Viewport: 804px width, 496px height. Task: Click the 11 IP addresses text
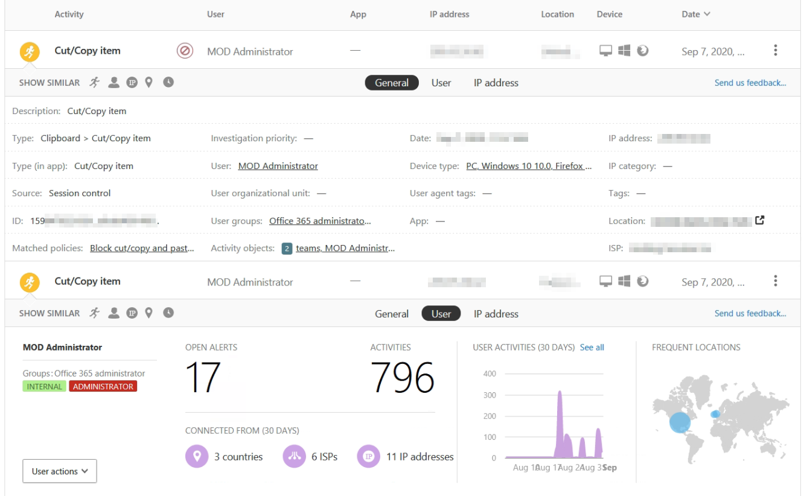420,457
